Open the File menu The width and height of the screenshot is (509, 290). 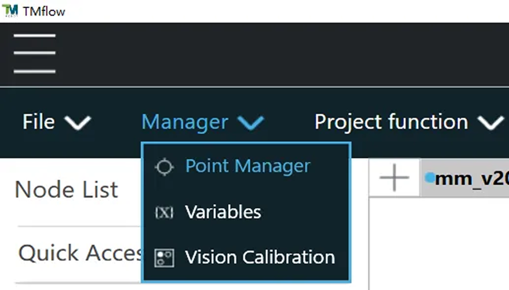click(x=38, y=122)
